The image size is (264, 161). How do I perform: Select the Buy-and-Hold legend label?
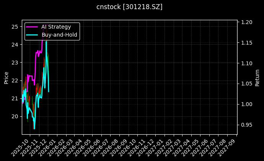pos(59,35)
